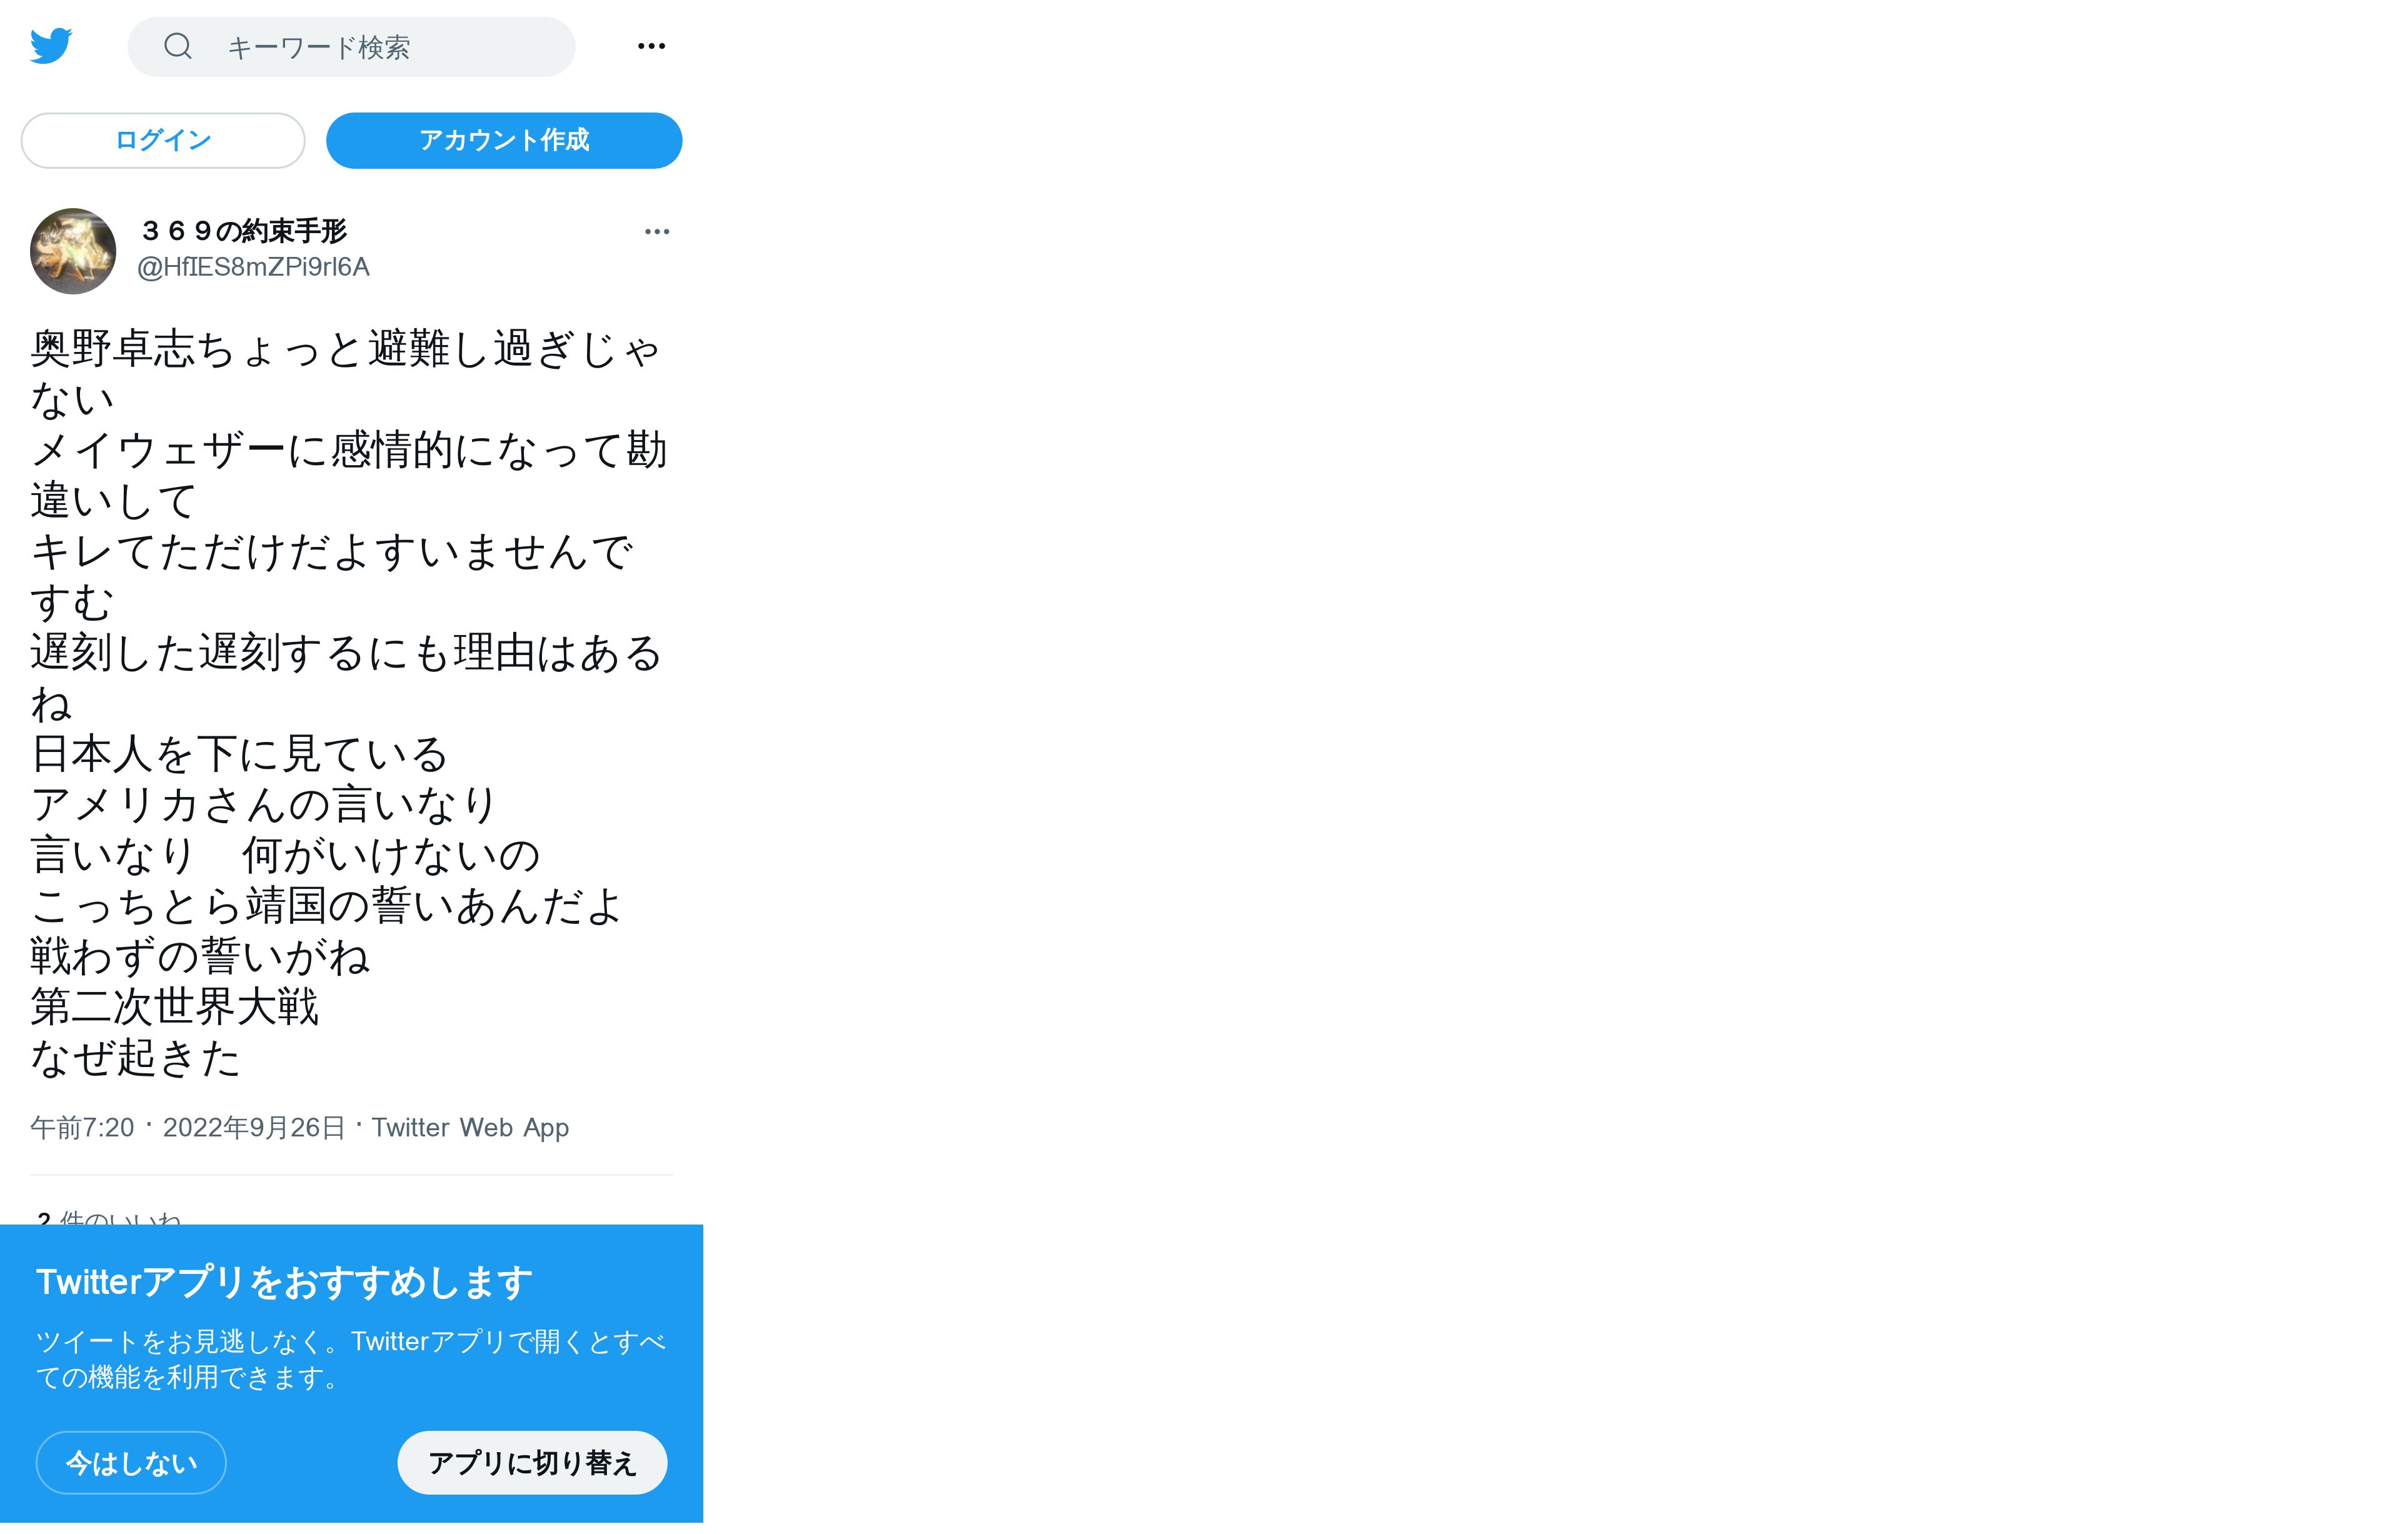Screen dimensions: 2408x1534
Task: Click the magnifier icon in search bar
Action: 178,46
